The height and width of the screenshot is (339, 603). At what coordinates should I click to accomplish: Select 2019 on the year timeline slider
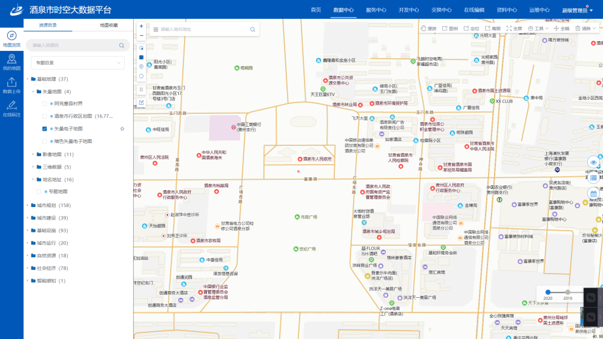pos(567,292)
